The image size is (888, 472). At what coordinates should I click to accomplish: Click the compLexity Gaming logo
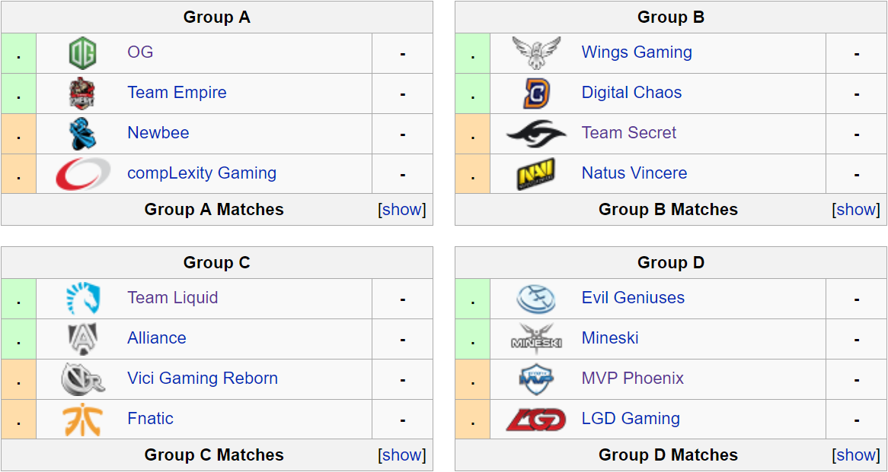tap(82, 174)
